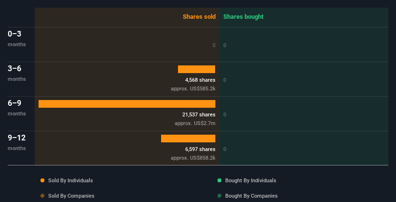Click the 4,568 shares value text
Image resolution: width=396 pixels, height=202 pixels.
pyautogui.click(x=200, y=80)
